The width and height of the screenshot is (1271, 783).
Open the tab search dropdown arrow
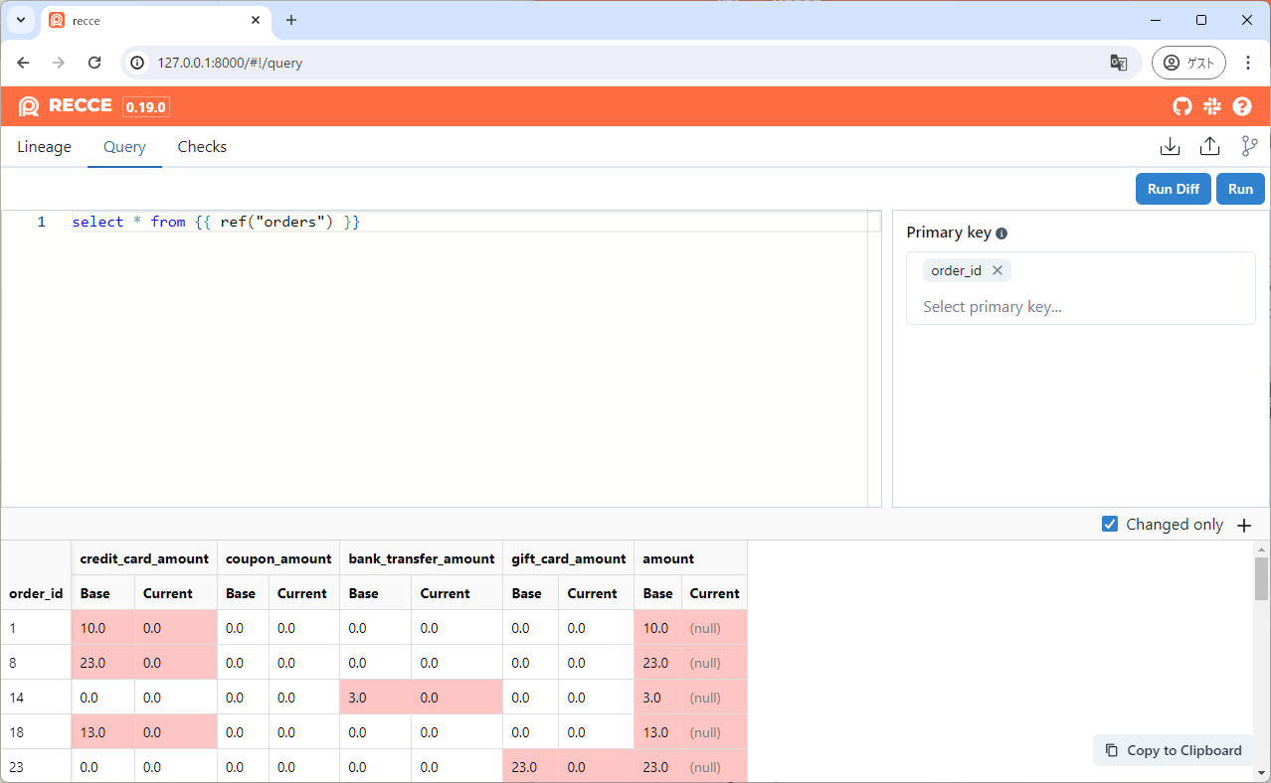tap(20, 20)
